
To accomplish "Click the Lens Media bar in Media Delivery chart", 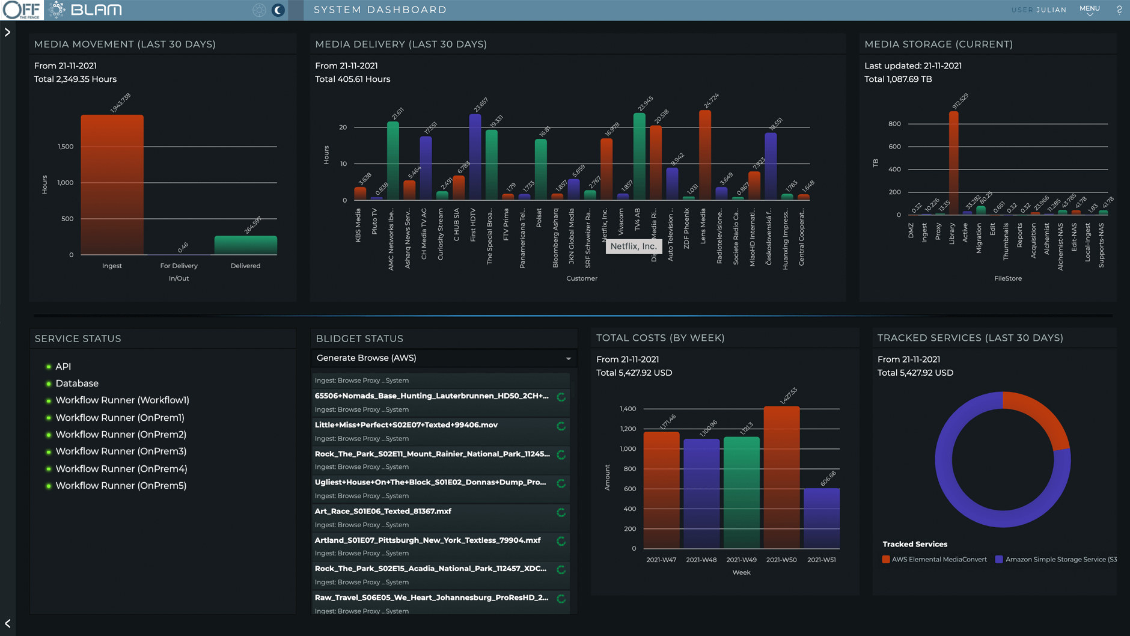I will (x=705, y=155).
